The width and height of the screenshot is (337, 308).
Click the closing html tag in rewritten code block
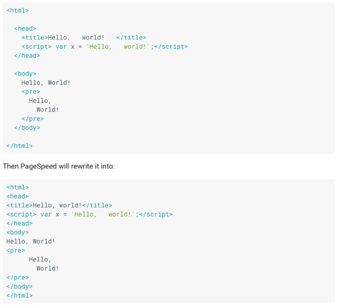point(19,295)
